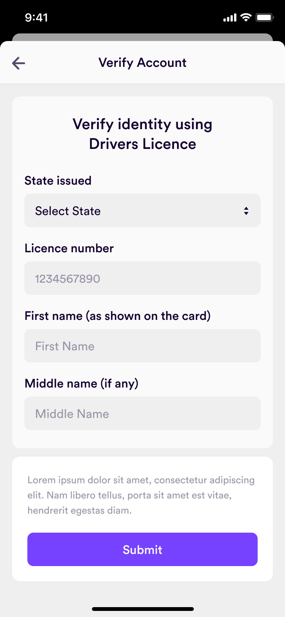285x617 pixels.
Task: Click the battery indicator icon
Action: click(264, 17)
